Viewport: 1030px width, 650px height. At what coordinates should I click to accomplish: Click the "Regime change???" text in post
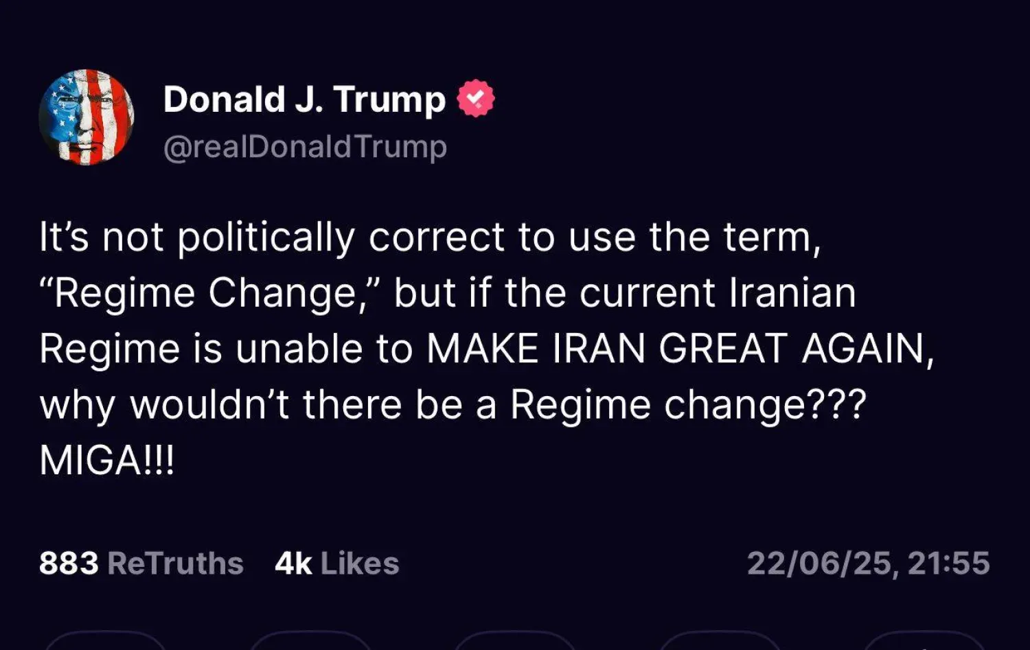[688, 404]
